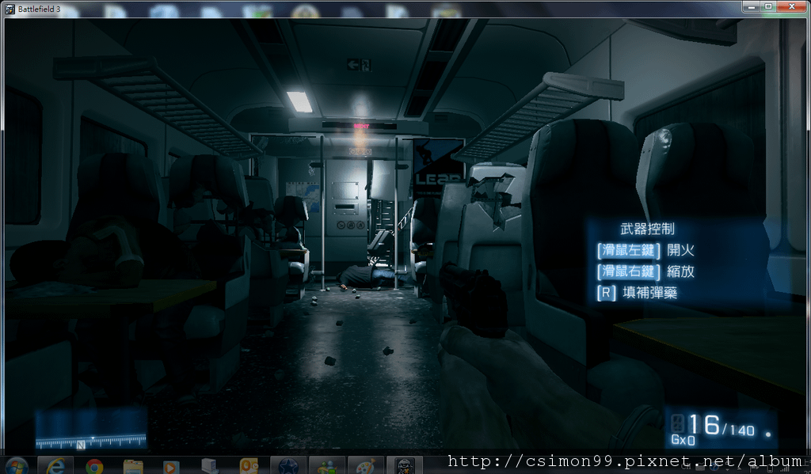Click the gray computer device taskbar icon
811x474 pixels.
coord(210,466)
